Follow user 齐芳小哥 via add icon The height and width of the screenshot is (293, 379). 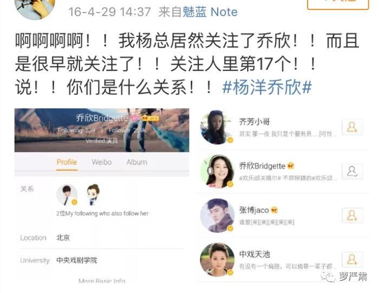352,127
